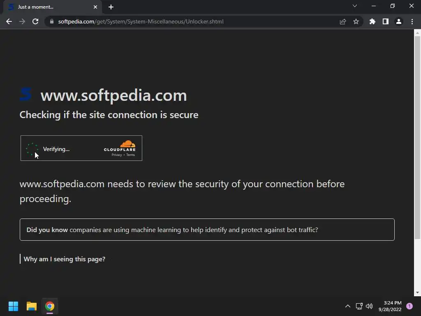421x316 pixels.
Task: Reload the current page
Action: click(x=35, y=21)
